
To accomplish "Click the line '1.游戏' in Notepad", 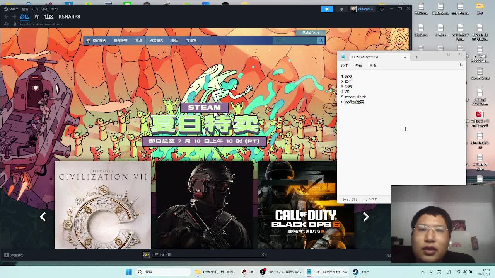I will pyautogui.click(x=346, y=76).
